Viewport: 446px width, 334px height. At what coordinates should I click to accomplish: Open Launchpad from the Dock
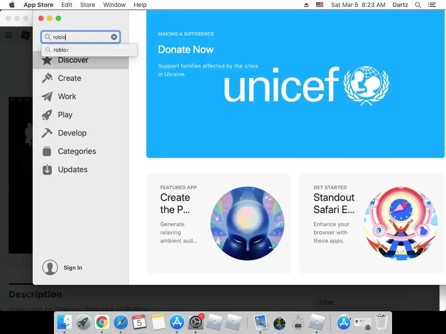(x=83, y=322)
